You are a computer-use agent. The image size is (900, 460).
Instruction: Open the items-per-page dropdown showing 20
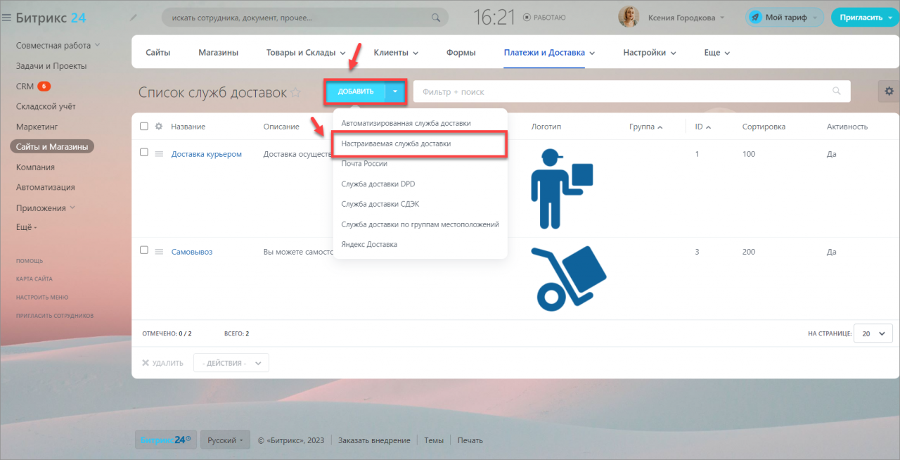click(x=873, y=333)
